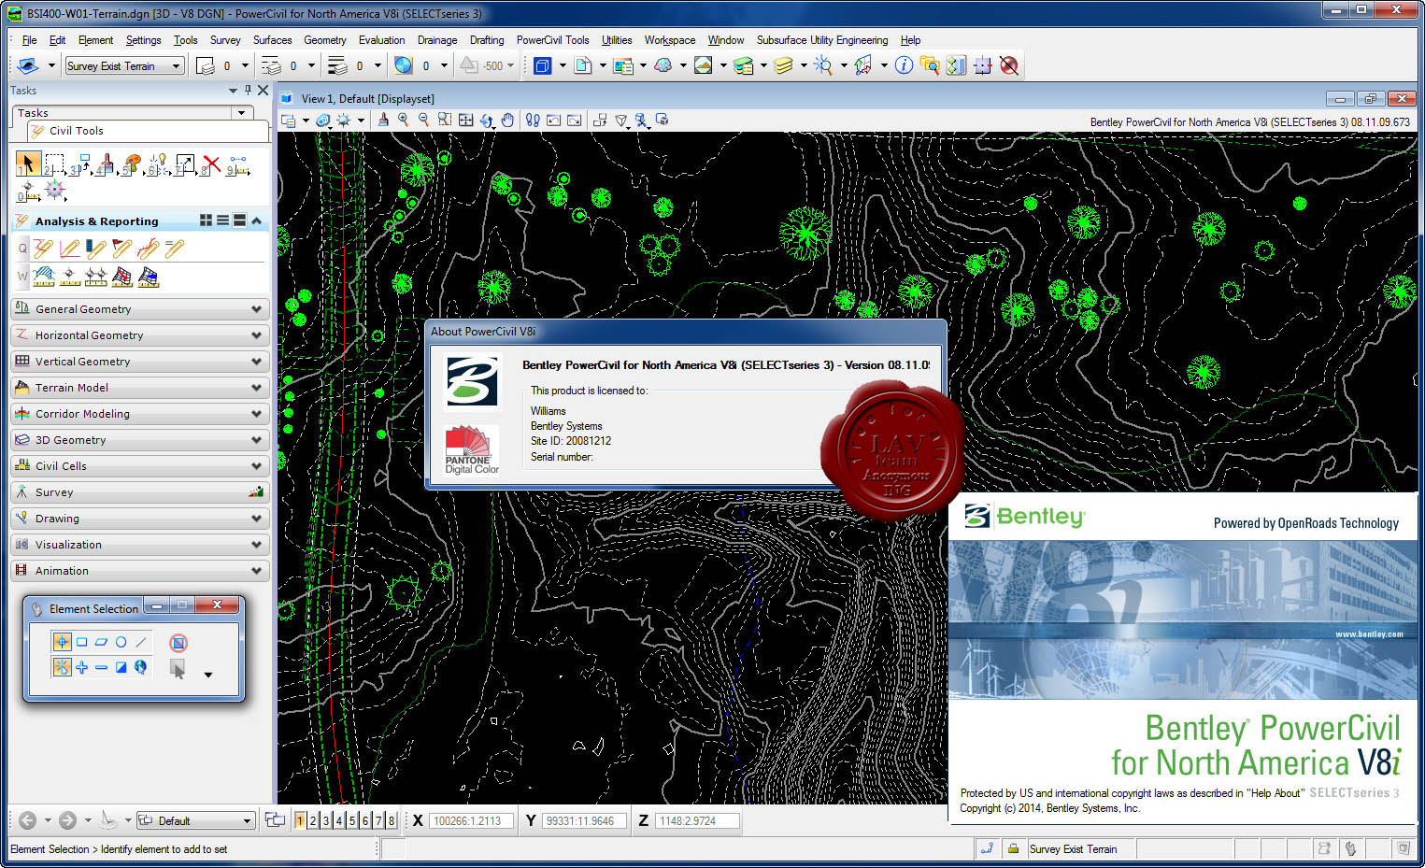The height and width of the screenshot is (868, 1425).
Task: Click the Update View paintbrush icon
Action: (x=382, y=120)
